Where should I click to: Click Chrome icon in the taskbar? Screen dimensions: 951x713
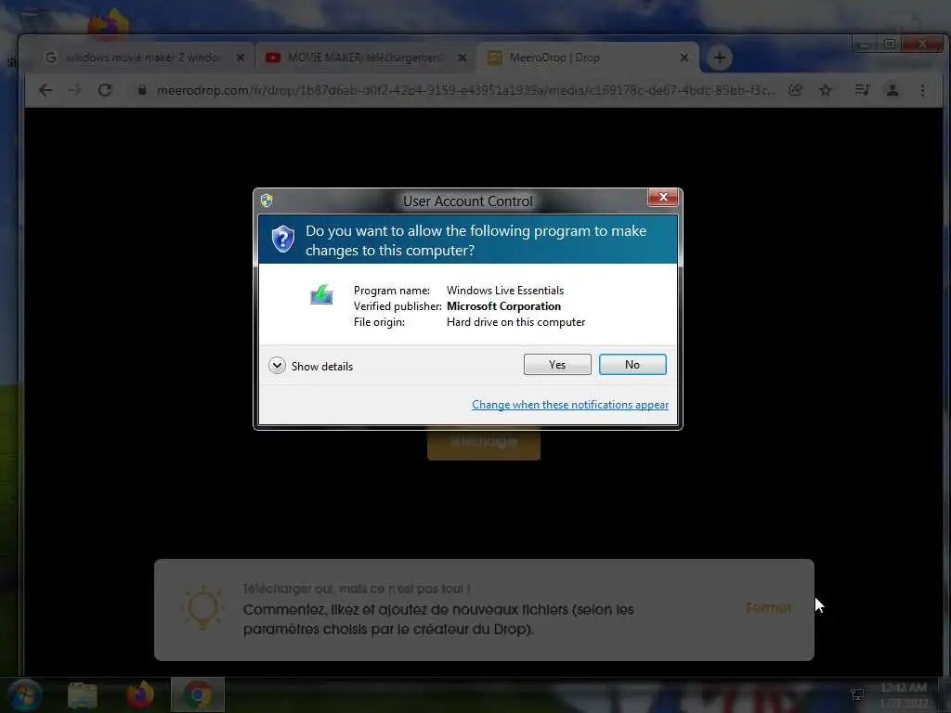pyautogui.click(x=198, y=694)
